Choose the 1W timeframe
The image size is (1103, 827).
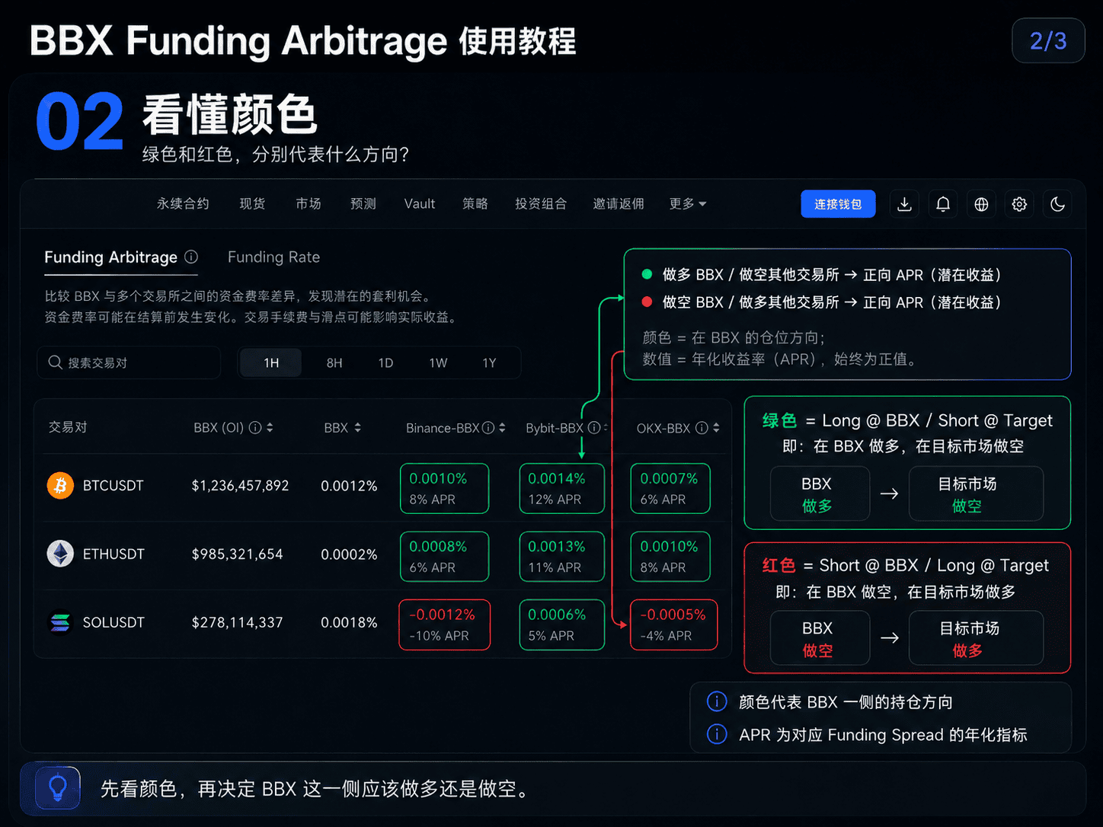click(438, 363)
